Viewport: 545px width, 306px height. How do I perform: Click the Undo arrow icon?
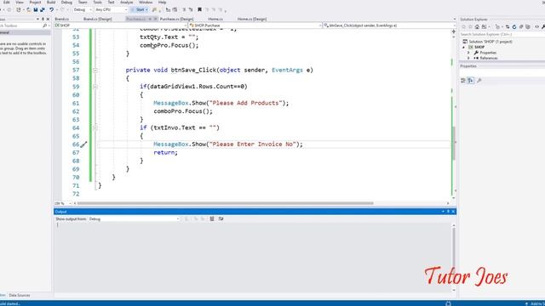point(51,9)
